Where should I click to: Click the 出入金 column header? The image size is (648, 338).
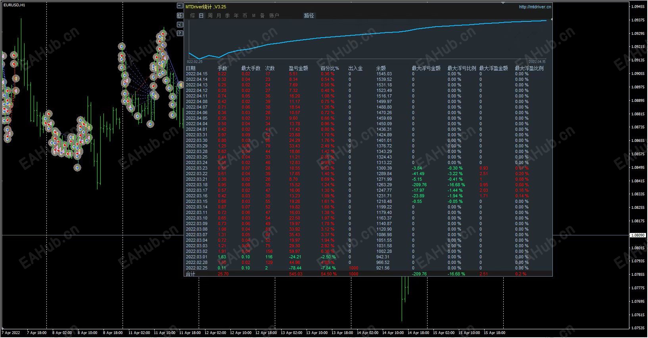click(x=356, y=68)
